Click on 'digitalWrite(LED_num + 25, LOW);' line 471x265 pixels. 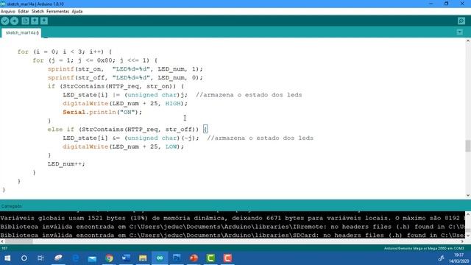click(123, 146)
